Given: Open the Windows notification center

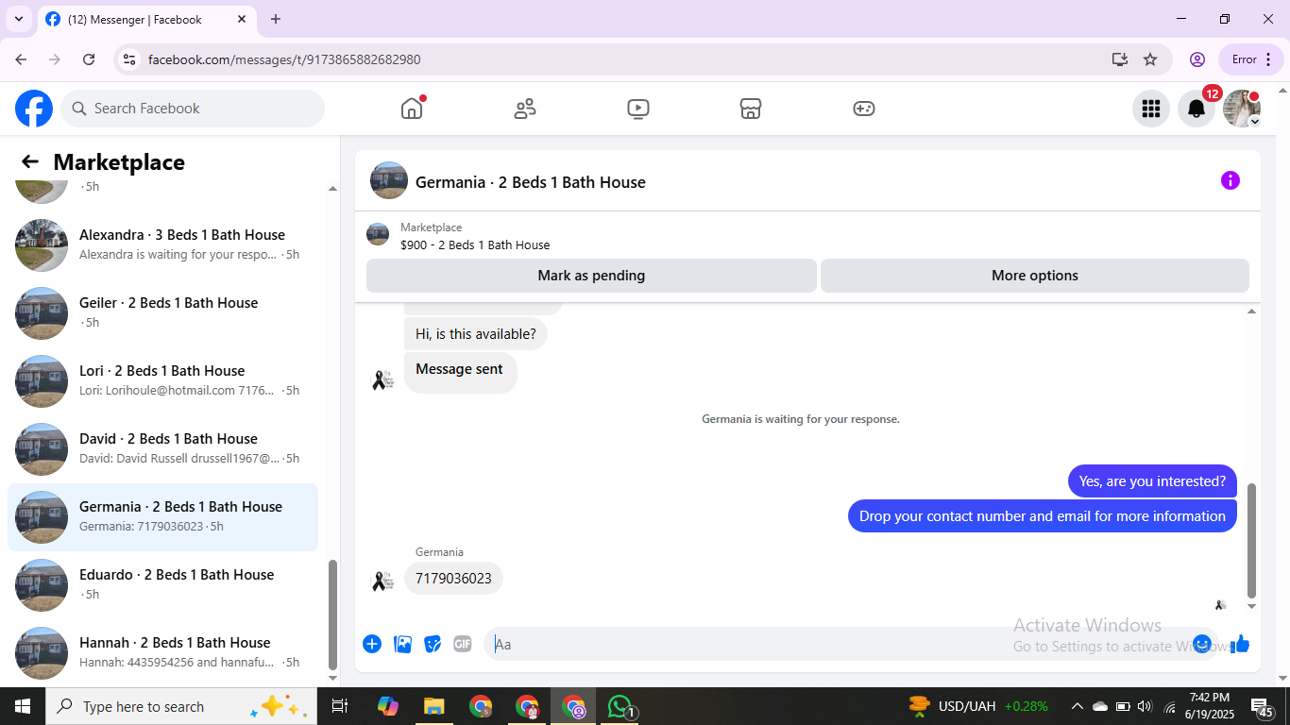Looking at the screenshot, I should [x=1263, y=707].
